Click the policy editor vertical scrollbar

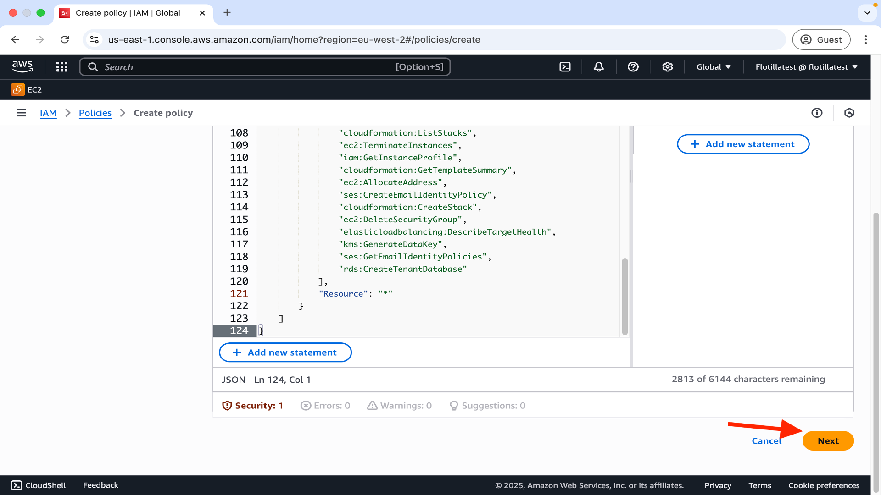[625, 296]
